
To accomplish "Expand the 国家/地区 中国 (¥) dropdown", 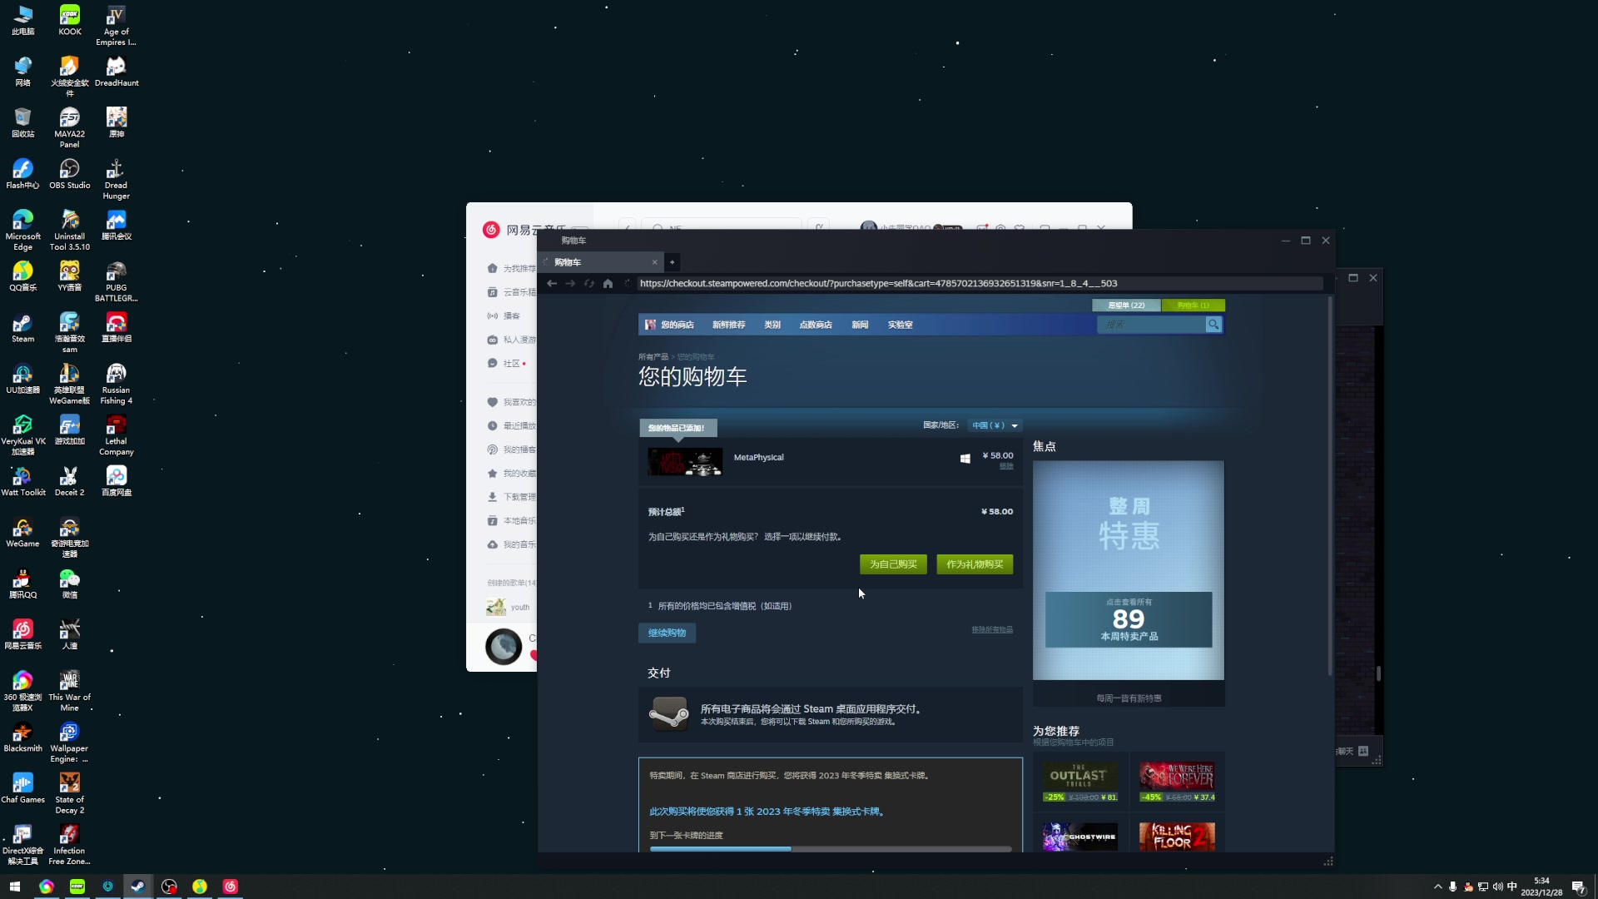I will pyautogui.click(x=995, y=425).
